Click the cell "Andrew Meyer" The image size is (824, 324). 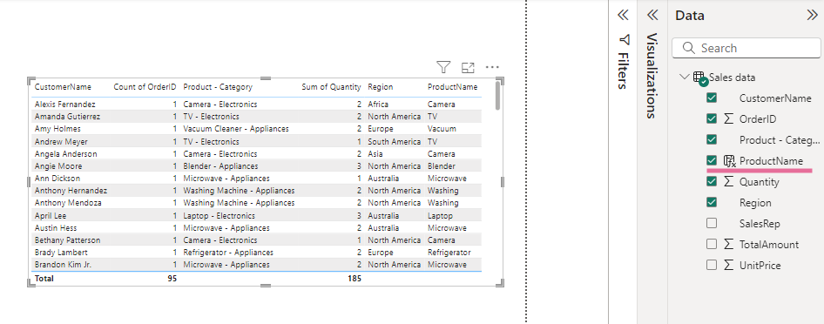click(x=61, y=141)
